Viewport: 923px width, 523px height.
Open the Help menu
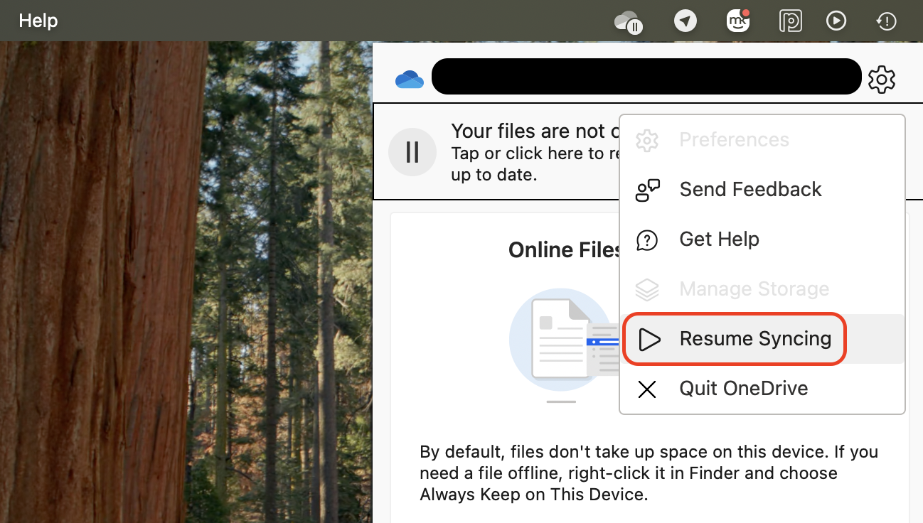click(x=38, y=21)
